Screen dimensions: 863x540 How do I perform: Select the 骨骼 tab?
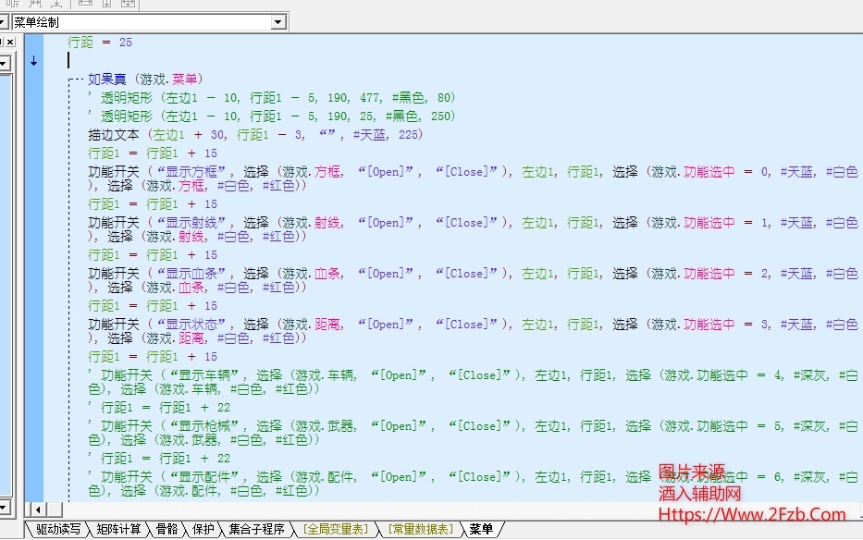tap(167, 530)
